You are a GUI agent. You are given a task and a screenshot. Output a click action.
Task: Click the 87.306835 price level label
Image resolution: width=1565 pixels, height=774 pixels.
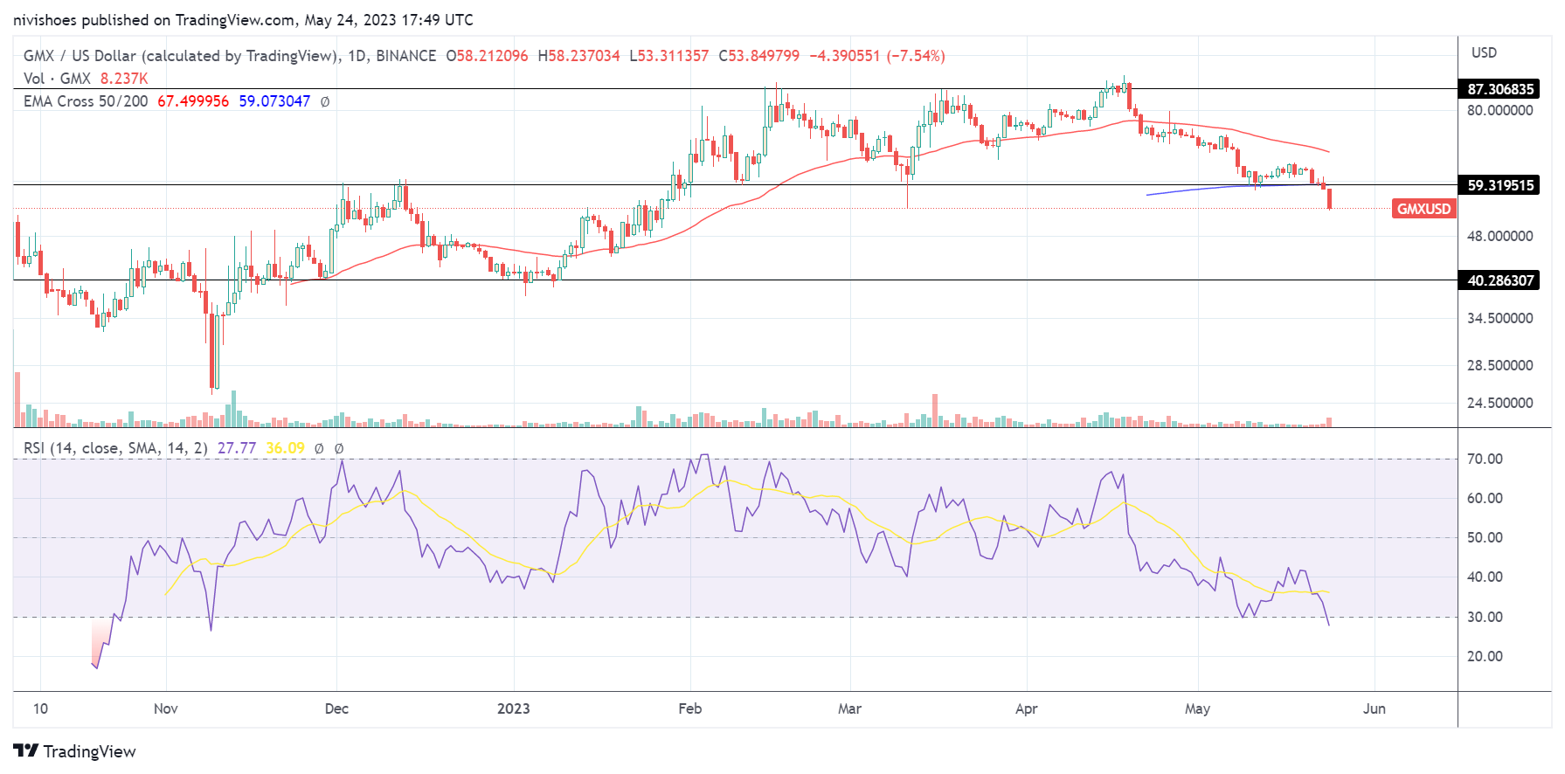pos(1499,89)
